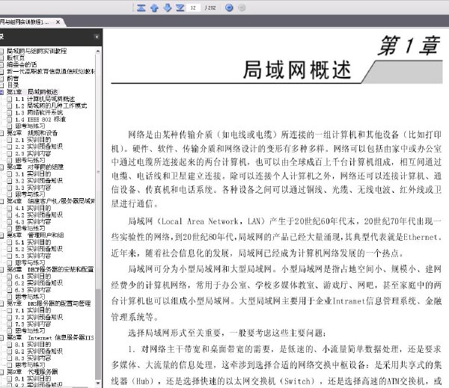This screenshot has width=449, height=388.
Task: Open the 编委会的话 bookmark
Action: click(x=22, y=64)
